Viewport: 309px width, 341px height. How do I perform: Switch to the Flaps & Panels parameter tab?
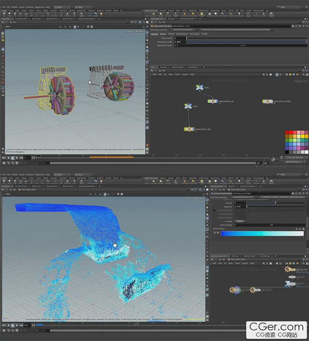pyautogui.click(x=182, y=34)
